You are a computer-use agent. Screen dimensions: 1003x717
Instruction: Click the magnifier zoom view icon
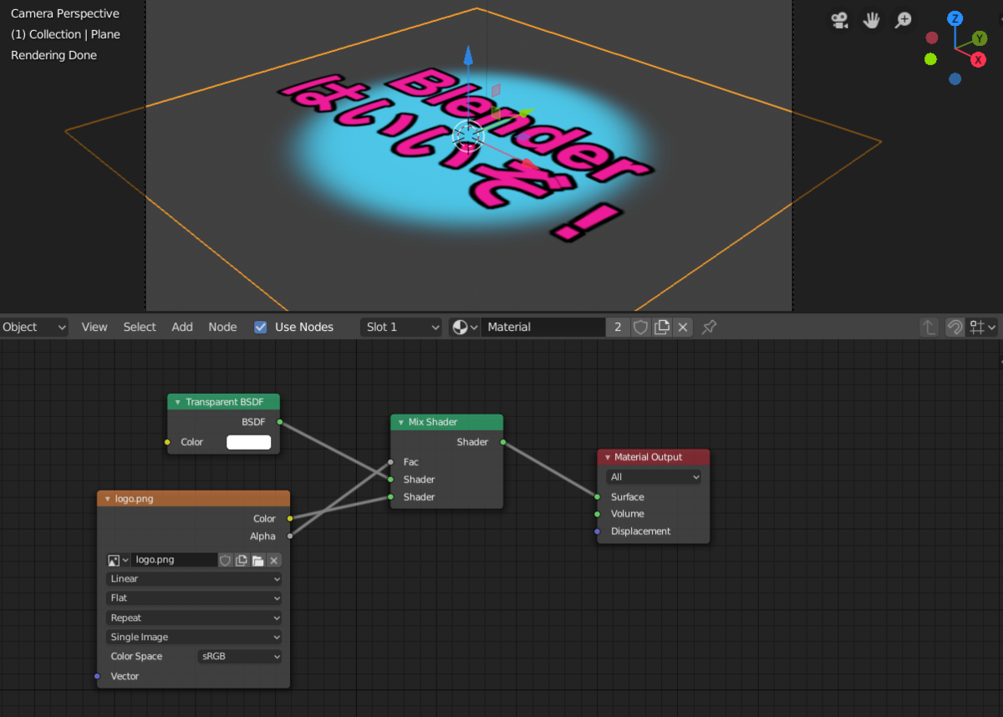click(904, 21)
